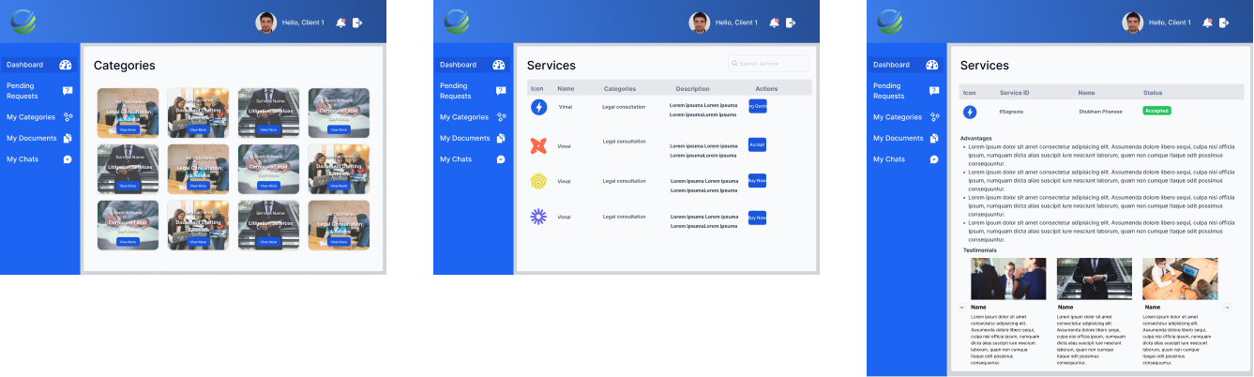Click the Accept button in services table
1254x377 pixels.
pyautogui.click(x=758, y=144)
